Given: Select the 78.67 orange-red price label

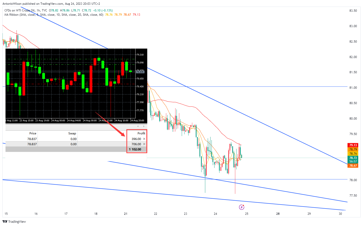Looking at the screenshot, I should point(353,165).
